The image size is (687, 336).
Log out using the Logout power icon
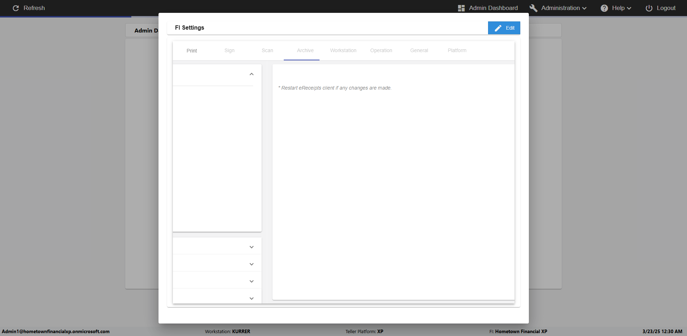[649, 8]
